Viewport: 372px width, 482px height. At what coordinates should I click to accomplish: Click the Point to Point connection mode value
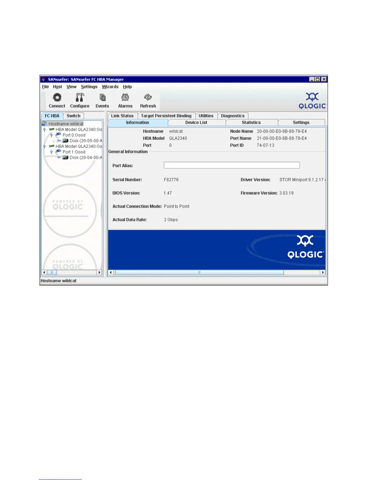177,207
